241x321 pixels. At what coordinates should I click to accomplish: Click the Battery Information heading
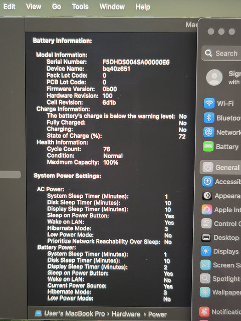[62, 40]
